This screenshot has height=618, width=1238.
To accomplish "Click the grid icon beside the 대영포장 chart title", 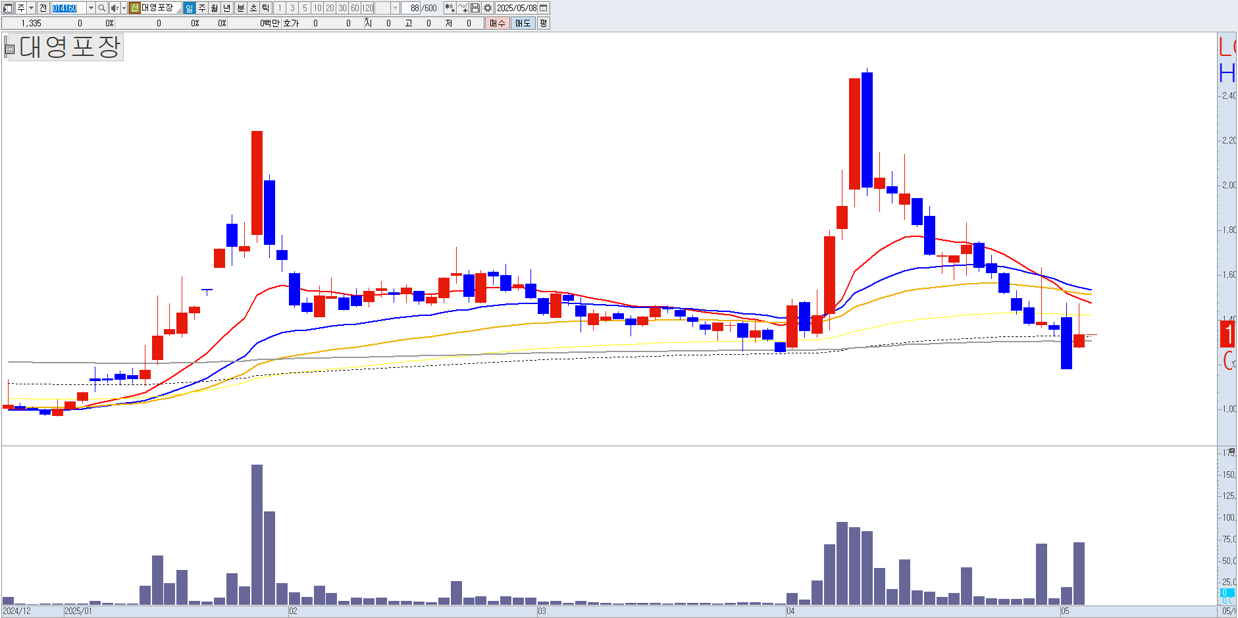I will click(10, 48).
